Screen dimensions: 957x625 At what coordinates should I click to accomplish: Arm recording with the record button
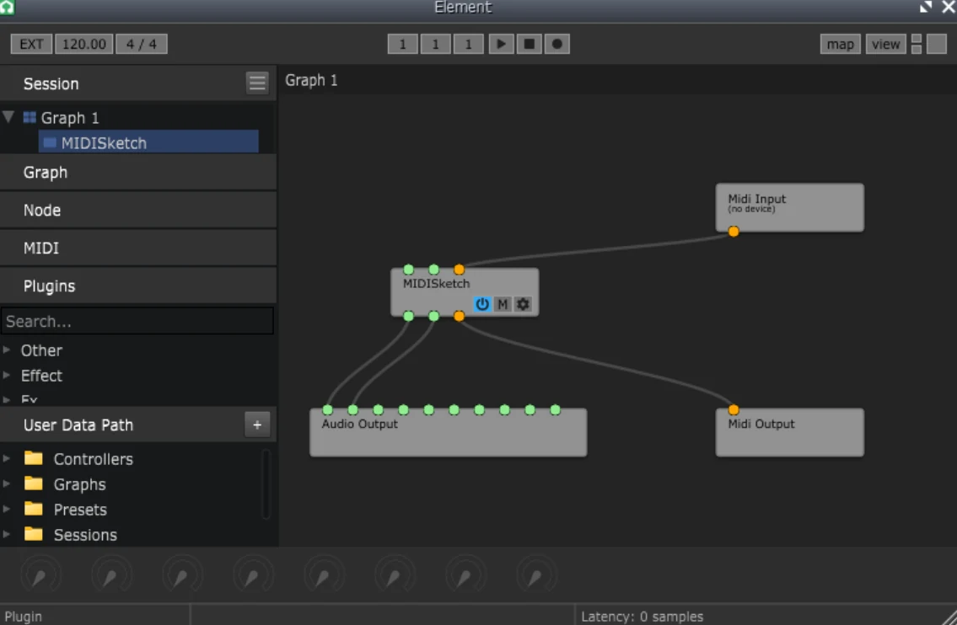coord(556,44)
